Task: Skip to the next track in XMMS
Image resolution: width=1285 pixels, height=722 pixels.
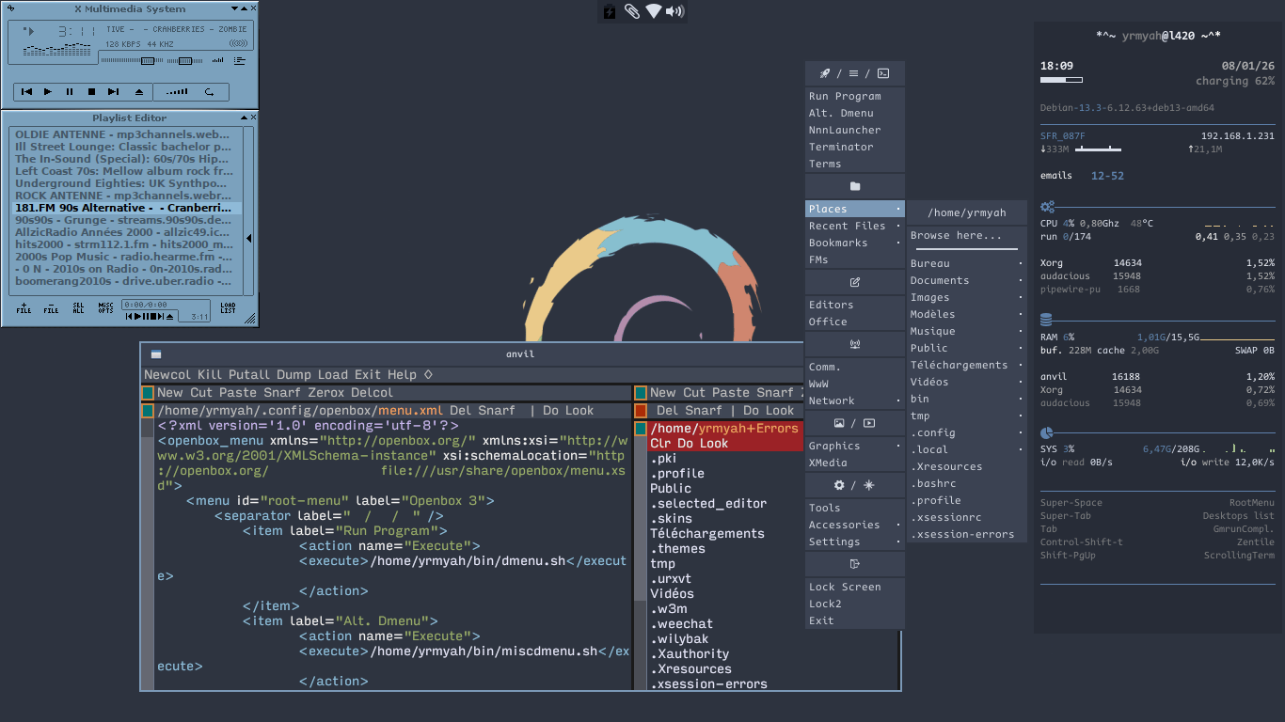Action: (113, 91)
